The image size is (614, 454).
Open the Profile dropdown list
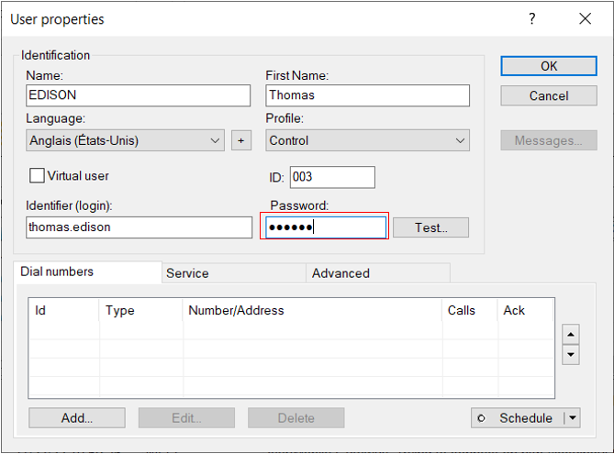460,140
